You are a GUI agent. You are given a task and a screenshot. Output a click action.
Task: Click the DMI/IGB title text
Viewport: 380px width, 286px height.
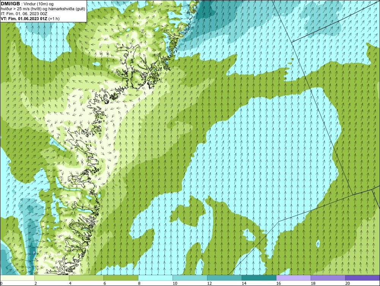point(10,4)
